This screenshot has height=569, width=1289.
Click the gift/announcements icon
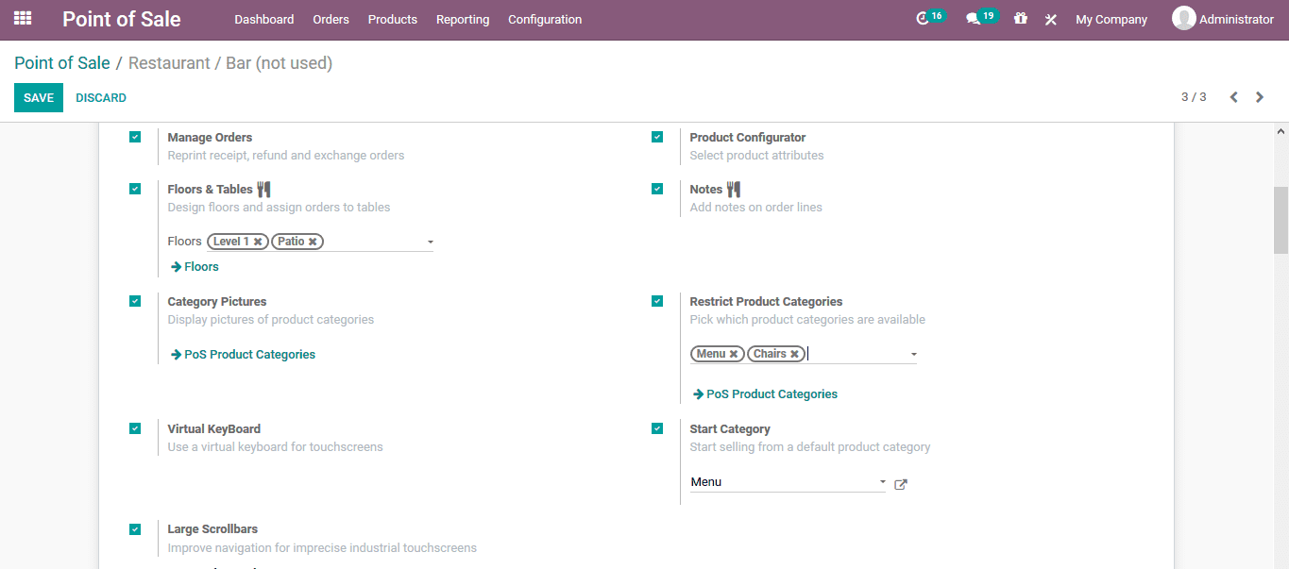(x=1021, y=18)
